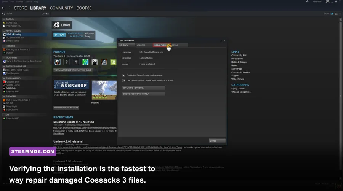The image size is (343, 191).
Task: Collapse the PUZZLE ADVENTURE category
Action: coord(4,66)
